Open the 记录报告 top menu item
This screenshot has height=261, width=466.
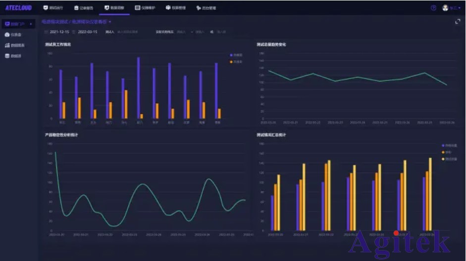[83, 8]
